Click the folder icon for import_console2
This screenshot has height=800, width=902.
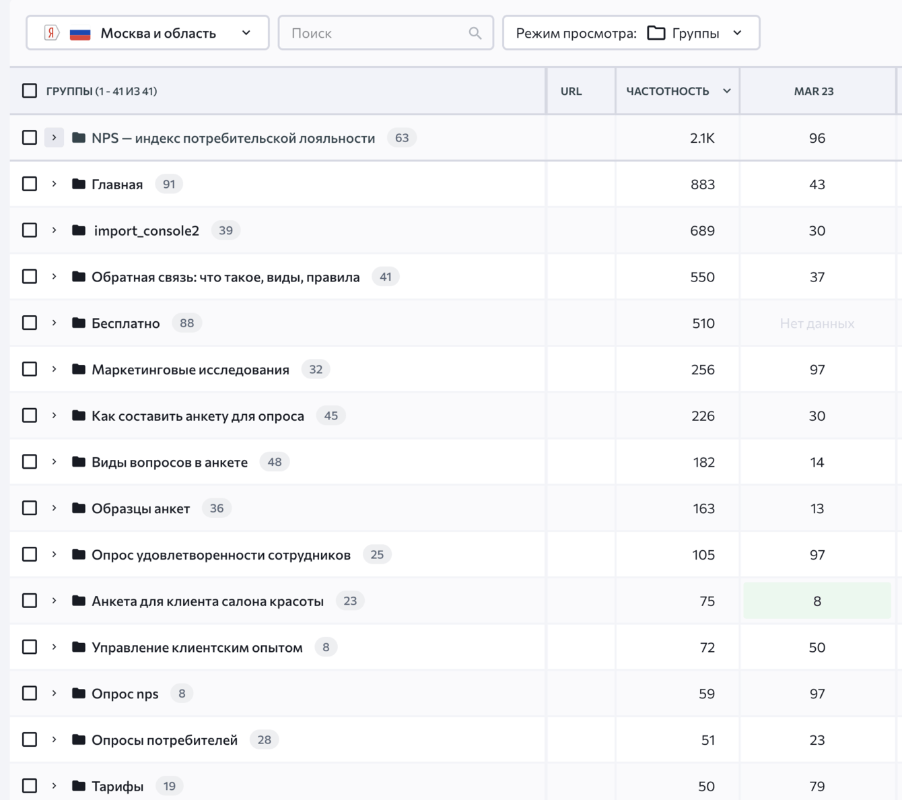pos(79,230)
